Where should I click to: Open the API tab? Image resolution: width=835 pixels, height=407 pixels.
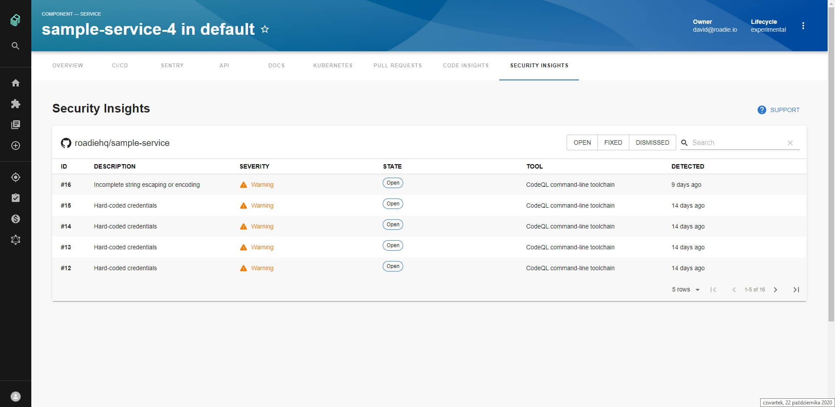pyautogui.click(x=224, y=66)
